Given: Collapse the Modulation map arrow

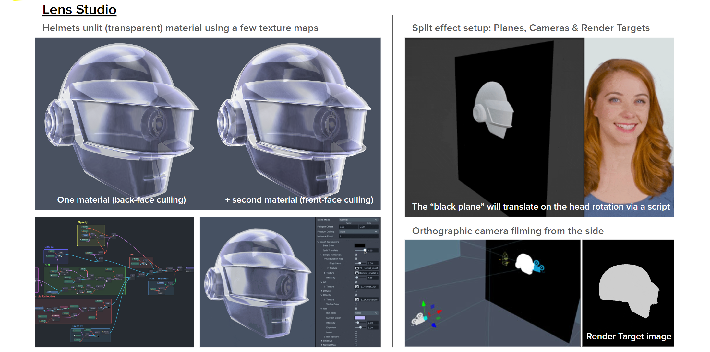Looking at the screenshot, I should pyautogui.click(x=325, y=259).
